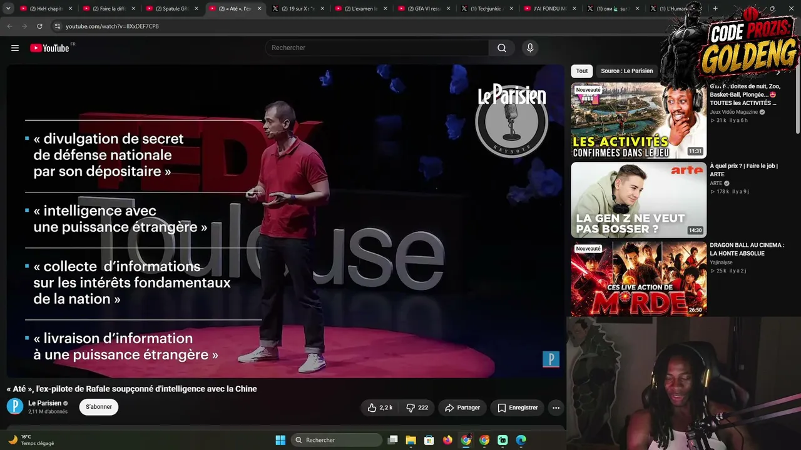Click the browser back arrow
This screenshot has height=450, width=801.
pyautogui.click(x=9, y=26)
